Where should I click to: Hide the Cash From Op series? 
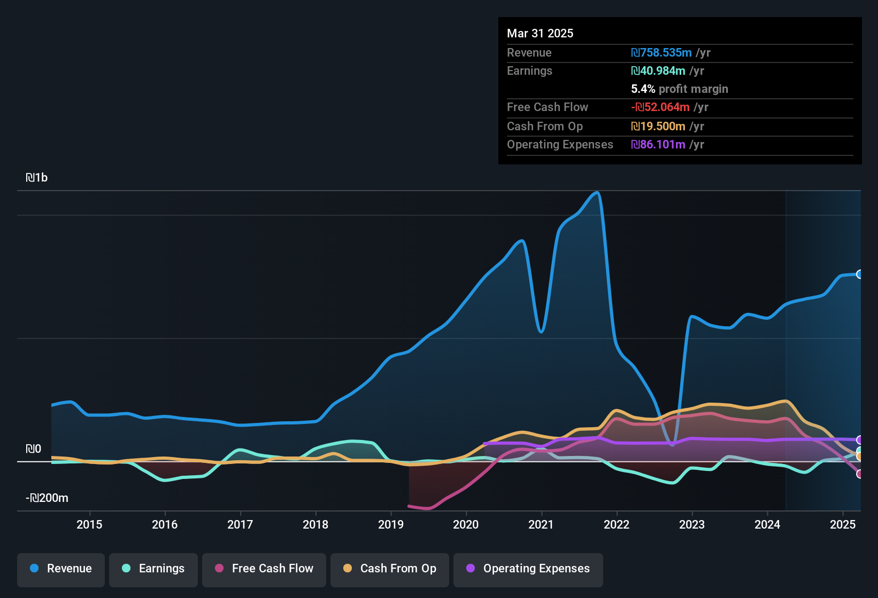pyautogui.click(x=389, y=569)
